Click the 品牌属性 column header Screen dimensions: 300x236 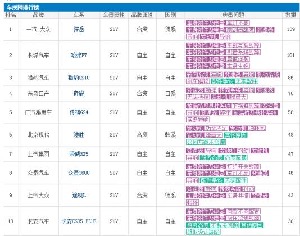pyautogui.click(x=142, y=15)
